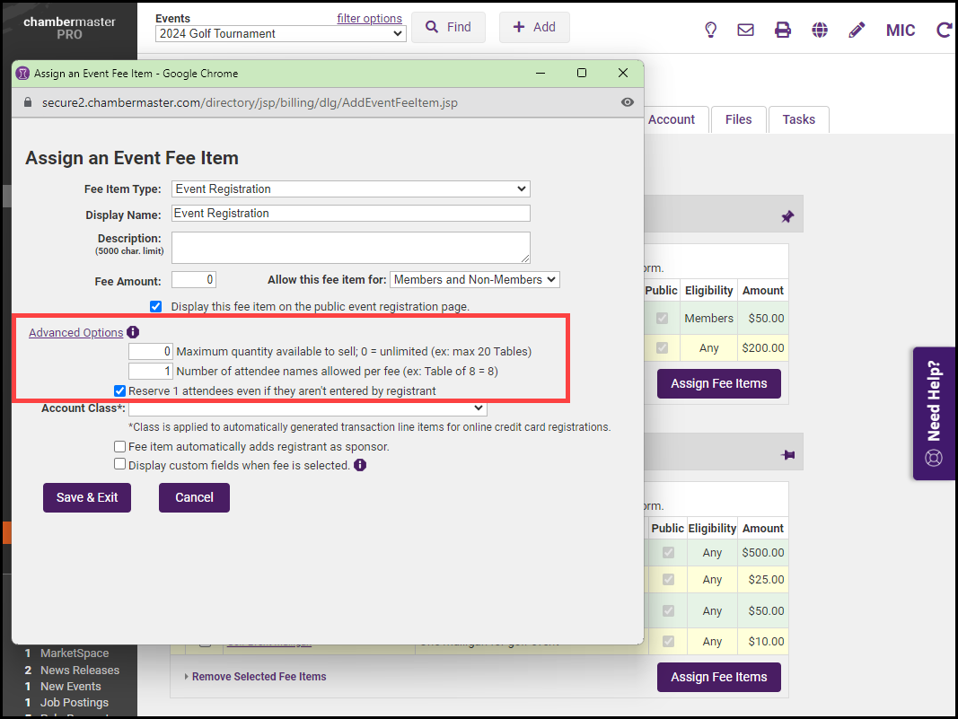Open the globe icon in header

pos(820,30)
